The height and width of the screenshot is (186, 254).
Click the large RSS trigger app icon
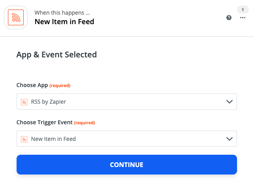point(16,18)
